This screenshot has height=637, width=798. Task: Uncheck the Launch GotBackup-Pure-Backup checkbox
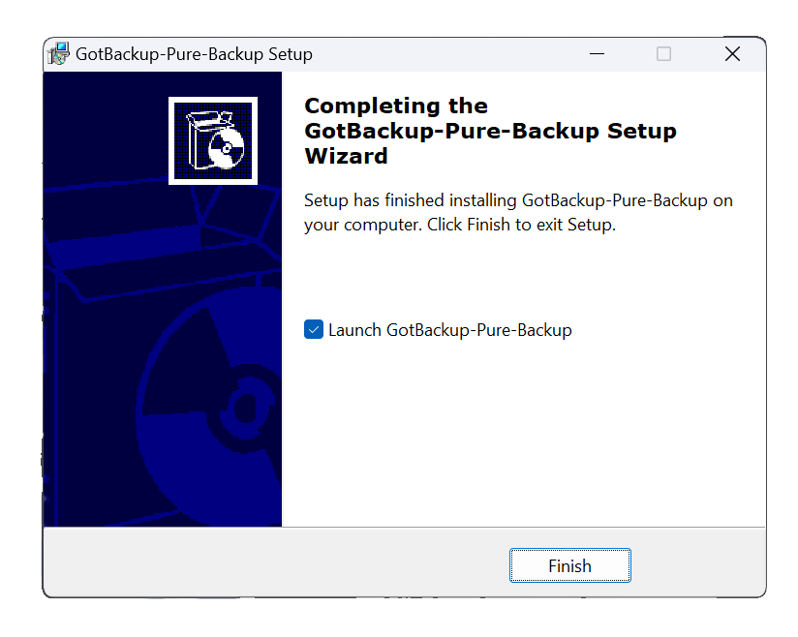pyautogui.click(x=314, y=329)
